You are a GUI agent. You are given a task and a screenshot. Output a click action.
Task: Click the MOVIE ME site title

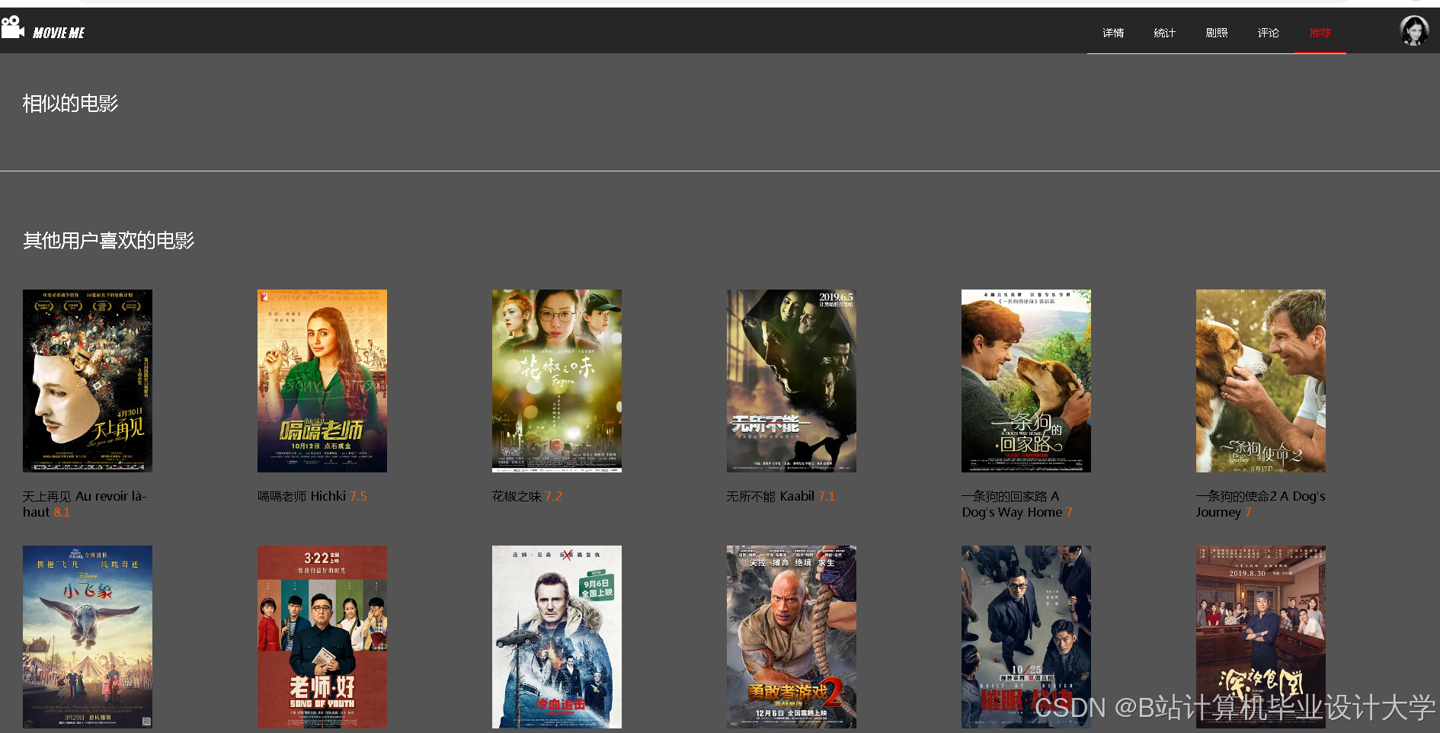click(x=59, y=33)
